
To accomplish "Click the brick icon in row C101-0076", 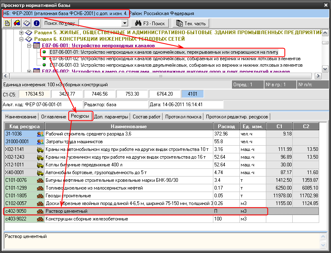I will pos(40,180).
